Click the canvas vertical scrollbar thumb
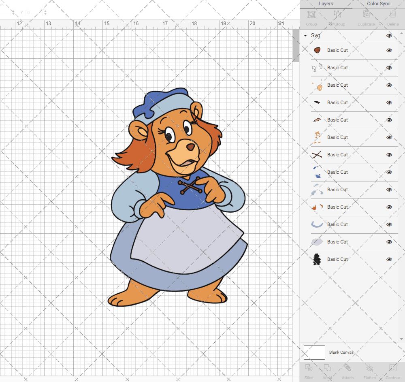 tap(296, 45)
